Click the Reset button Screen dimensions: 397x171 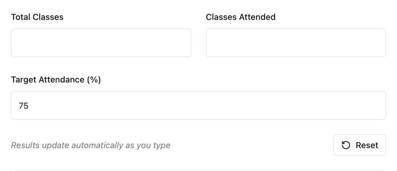point(360,145)
